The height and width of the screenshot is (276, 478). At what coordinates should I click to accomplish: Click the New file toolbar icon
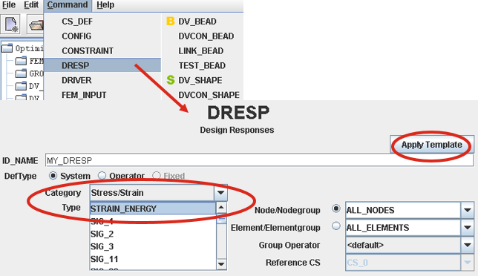coord(12,24)
